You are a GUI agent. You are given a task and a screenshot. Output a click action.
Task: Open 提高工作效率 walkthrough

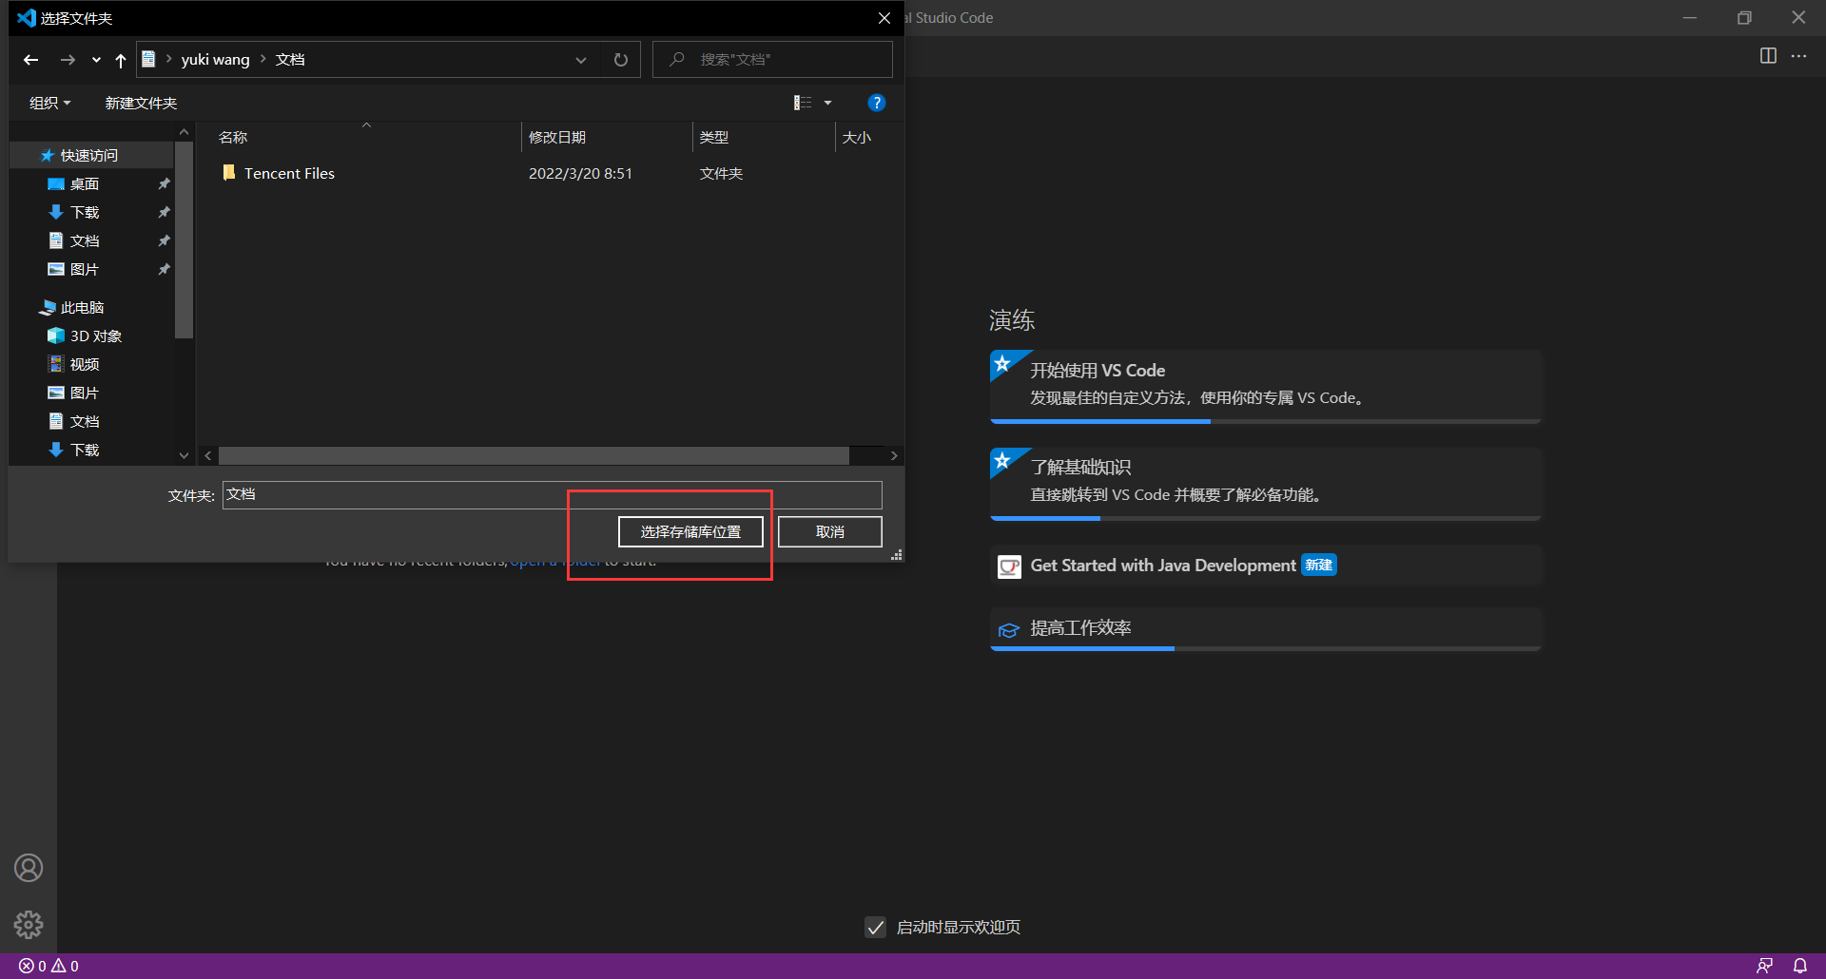1265,629
